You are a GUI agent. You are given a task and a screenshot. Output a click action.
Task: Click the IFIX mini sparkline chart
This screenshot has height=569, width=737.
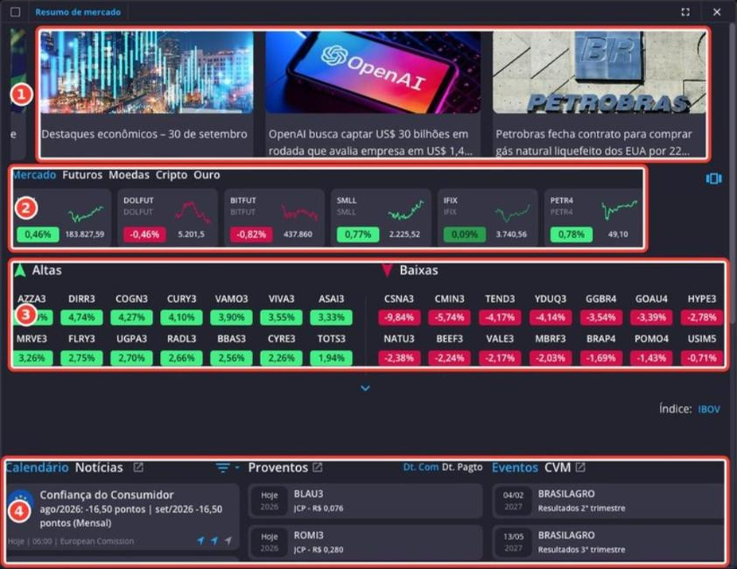coord(513,213)
